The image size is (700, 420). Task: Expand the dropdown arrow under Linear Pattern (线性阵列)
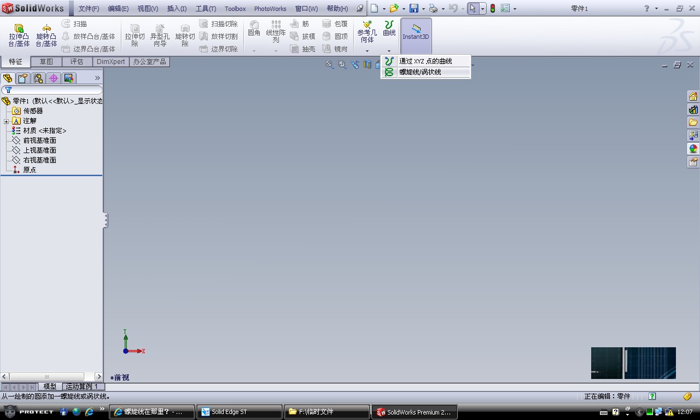pyautogui.click(x=276, y=51)
